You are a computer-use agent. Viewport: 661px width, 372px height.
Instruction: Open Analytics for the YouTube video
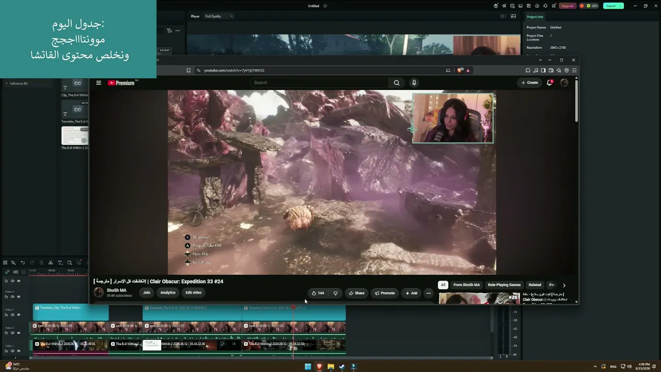(x=168, y=292)
